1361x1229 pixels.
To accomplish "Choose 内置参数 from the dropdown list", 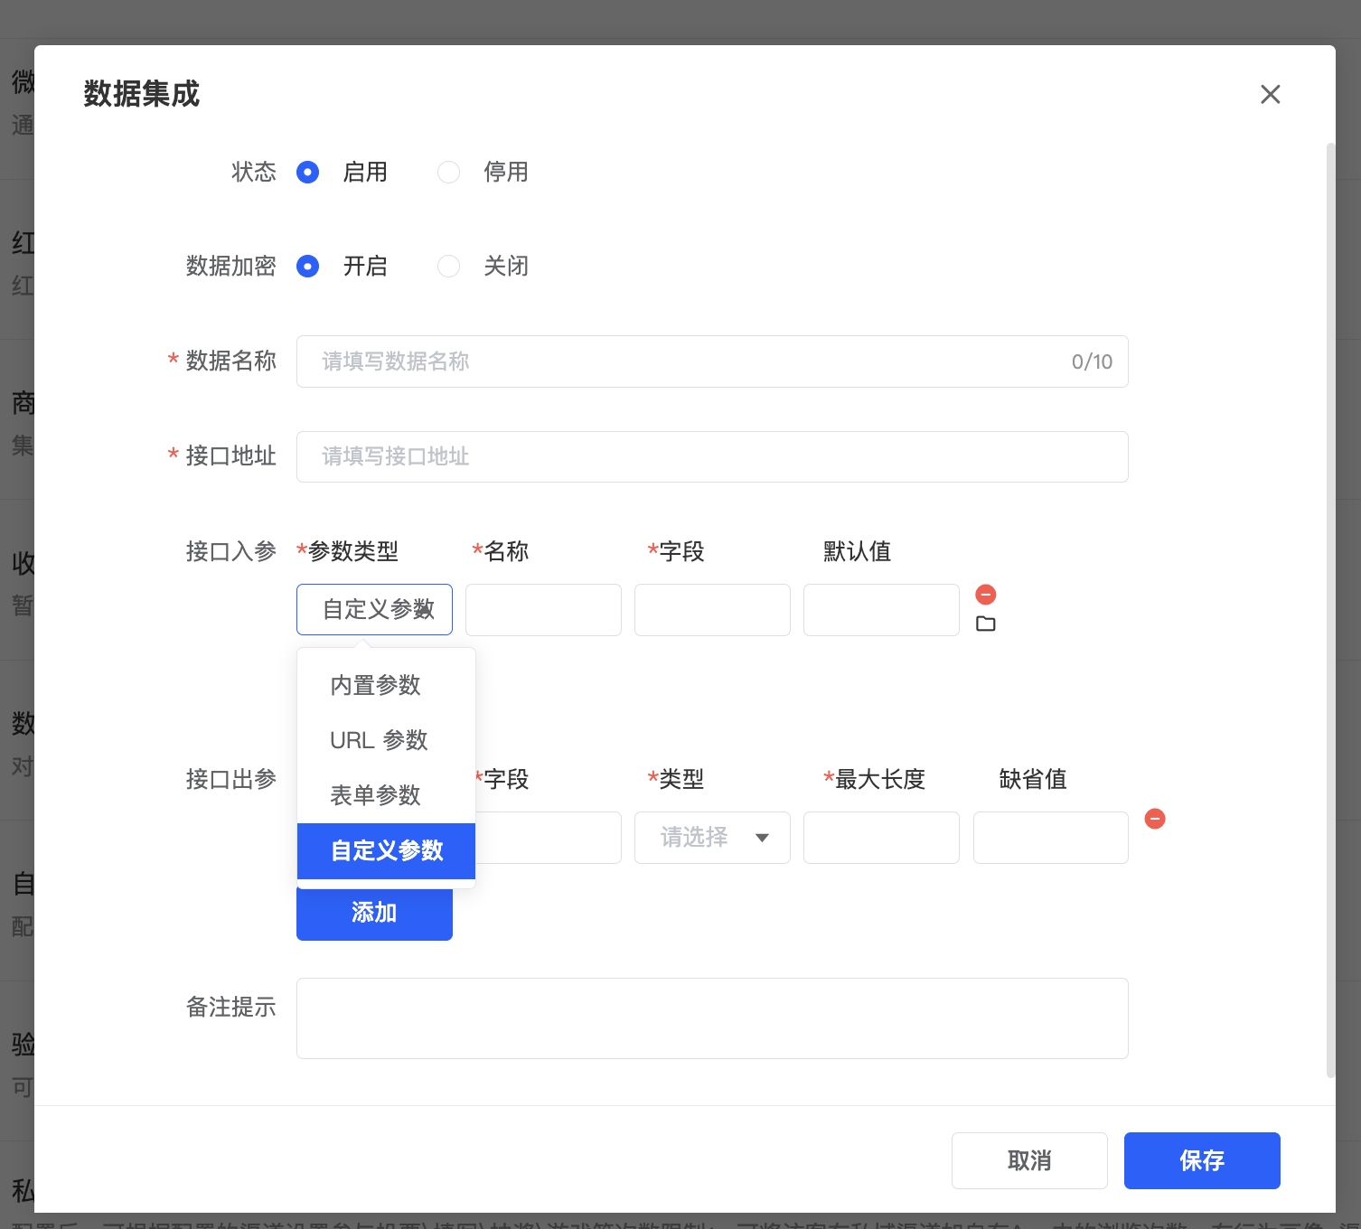I will [376, 685].
